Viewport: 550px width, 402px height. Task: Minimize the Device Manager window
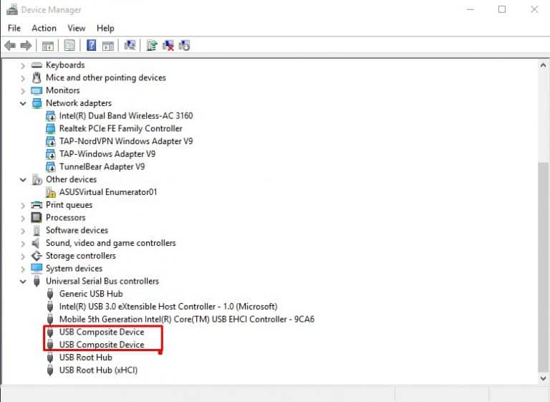pos(470,9)
